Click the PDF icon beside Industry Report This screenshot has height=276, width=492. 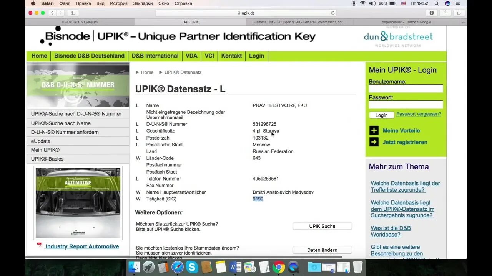[40, 246]
